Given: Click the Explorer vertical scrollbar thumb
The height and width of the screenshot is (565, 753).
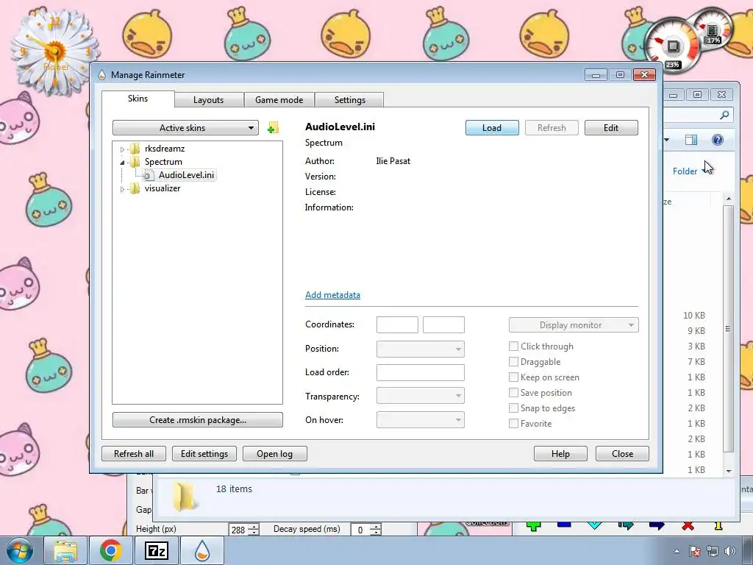Looking at the screenshot, I should point(729,329).
